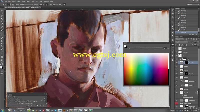This screenshot has height=112, width=200.
Task: Toggle tablet pressure for size icon
Action: click(64, 5)
